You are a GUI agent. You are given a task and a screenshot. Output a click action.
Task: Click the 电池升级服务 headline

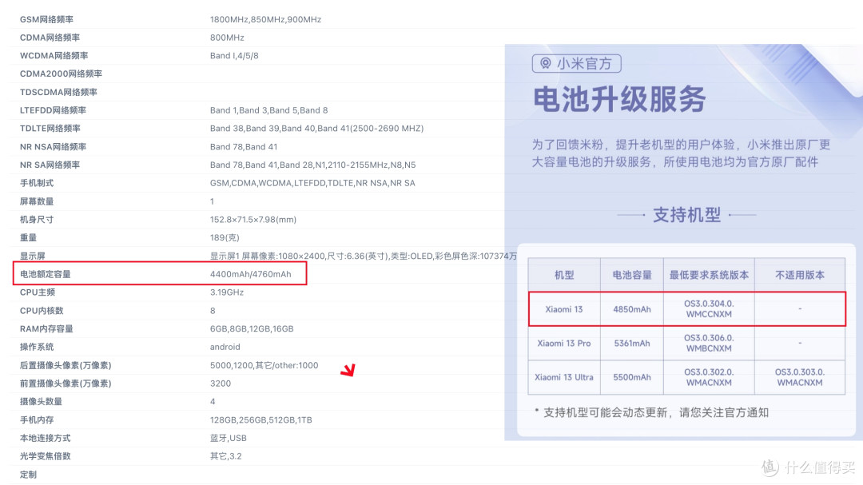tap(619, 100)
